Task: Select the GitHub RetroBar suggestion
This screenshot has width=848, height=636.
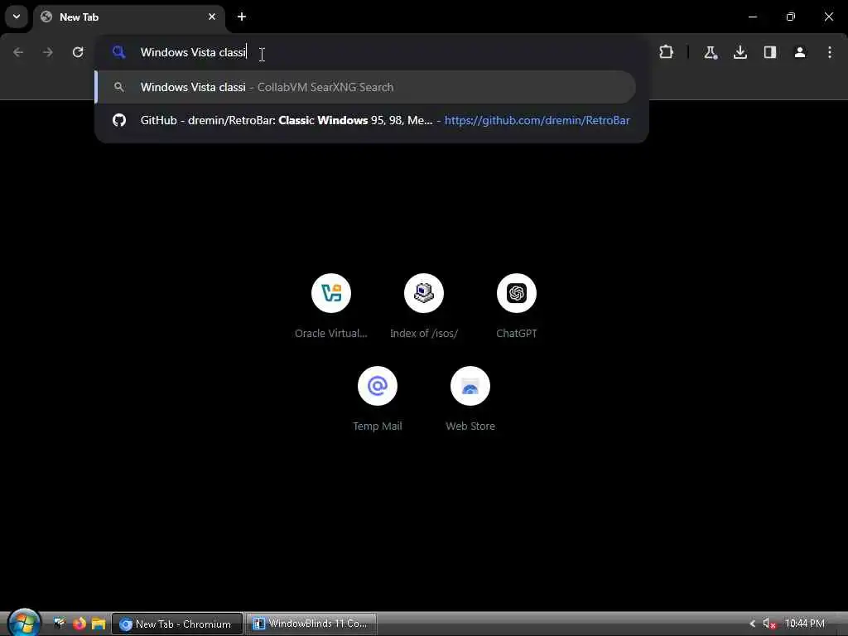Action: tap(372, 120)
